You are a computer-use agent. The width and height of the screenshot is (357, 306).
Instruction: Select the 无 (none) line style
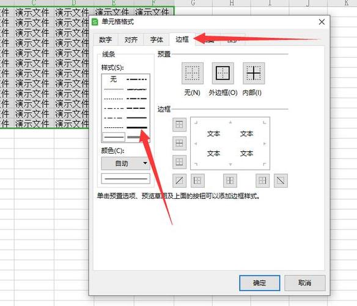(x=113, y=79)
